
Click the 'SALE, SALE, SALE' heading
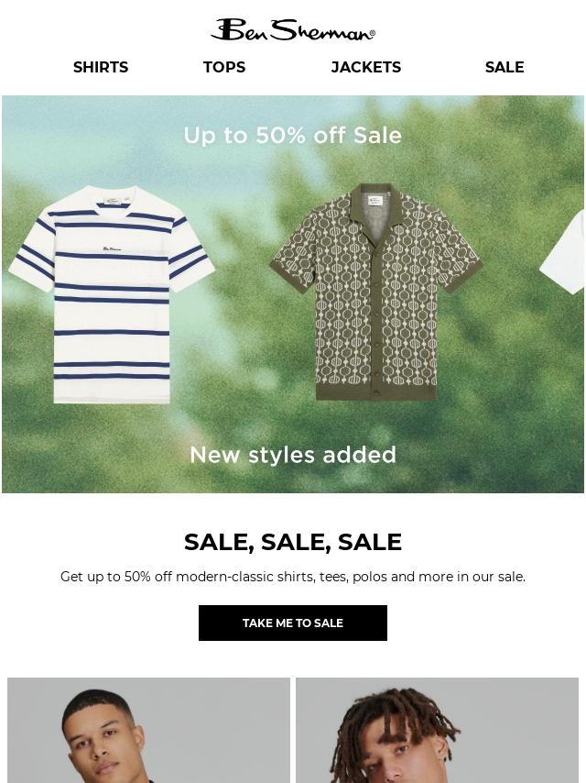(x=293, y=542)
